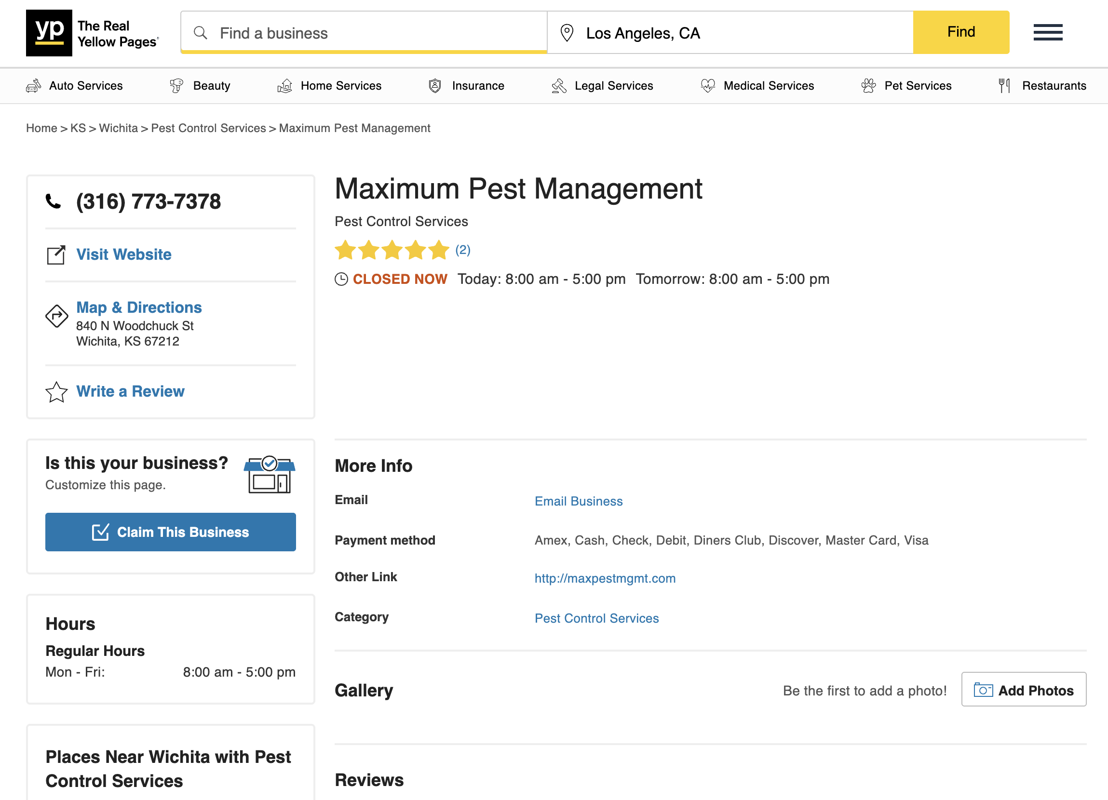Click the paw icon for Pet Services
The width and height of the screenshot is (1108, 800).
pos(868,85)
